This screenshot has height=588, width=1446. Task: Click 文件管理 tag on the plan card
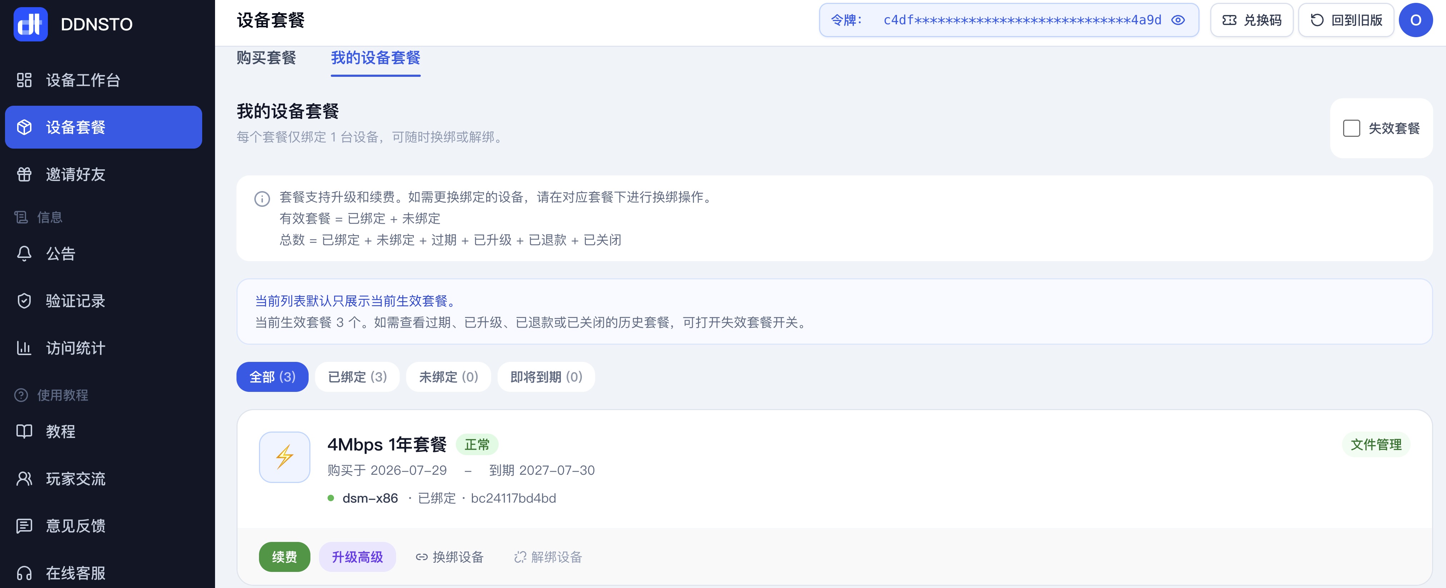1376,445
